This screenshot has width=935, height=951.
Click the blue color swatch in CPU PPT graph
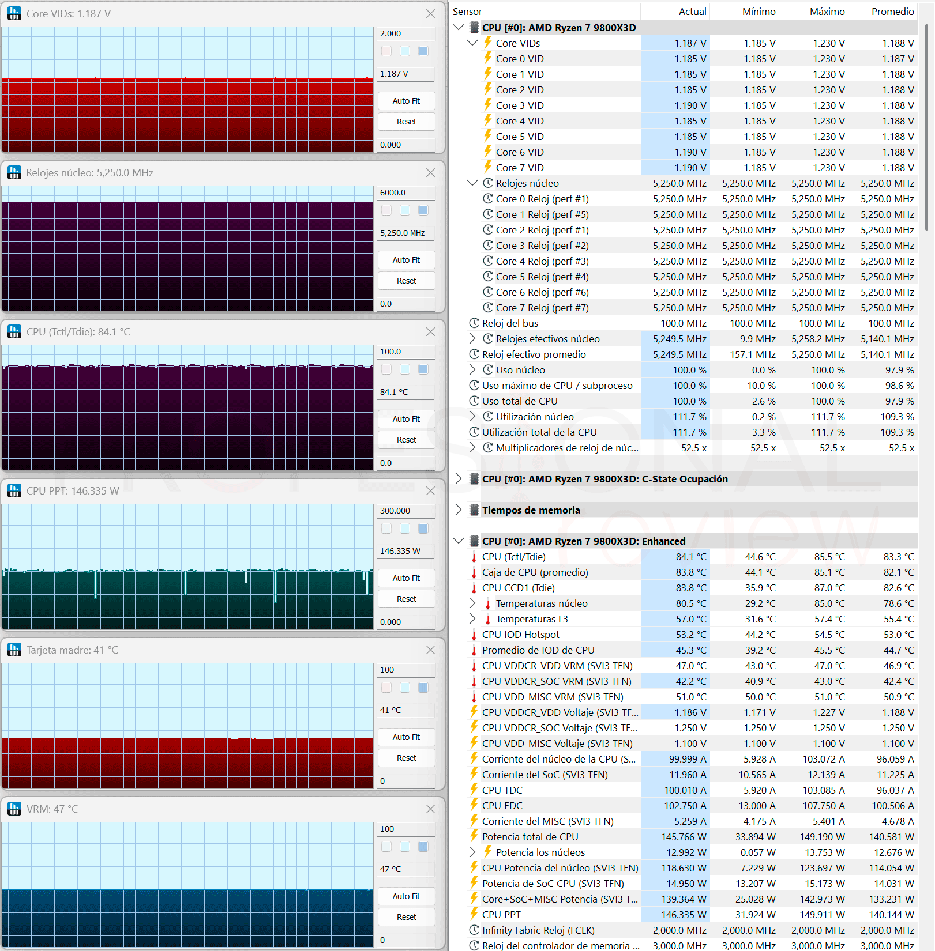423,529
